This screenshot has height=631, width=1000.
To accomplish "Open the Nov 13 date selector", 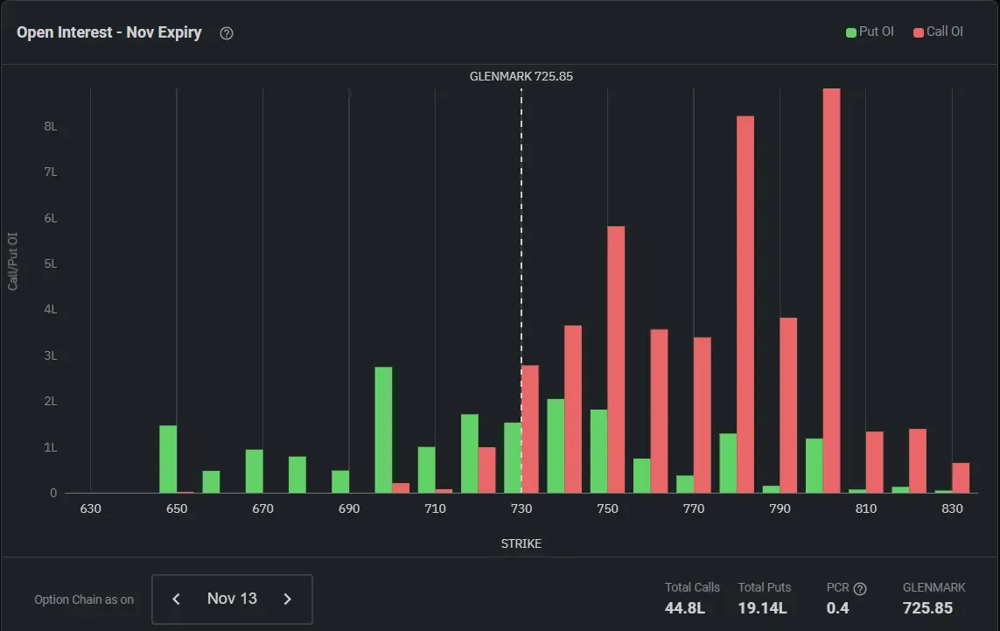I will point(232,599).
